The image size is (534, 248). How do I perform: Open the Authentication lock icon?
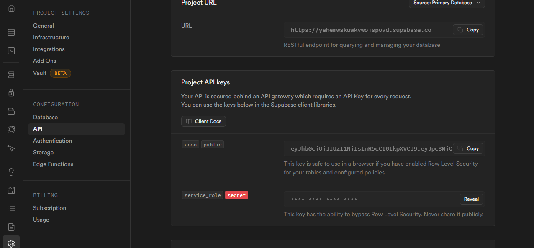tap(11, 93)
